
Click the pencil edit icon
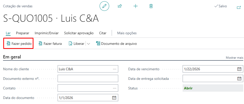click(104, 6)
